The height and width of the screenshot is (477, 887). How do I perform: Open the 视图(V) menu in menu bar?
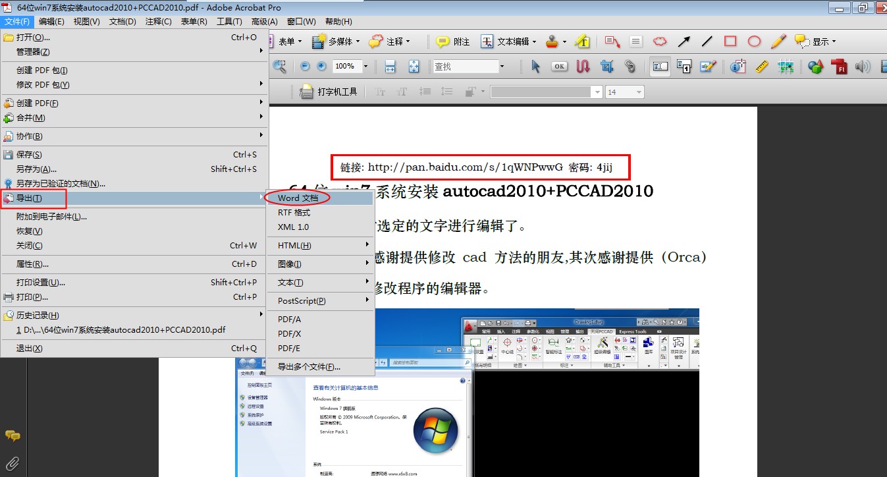click(x=87, y=22)
